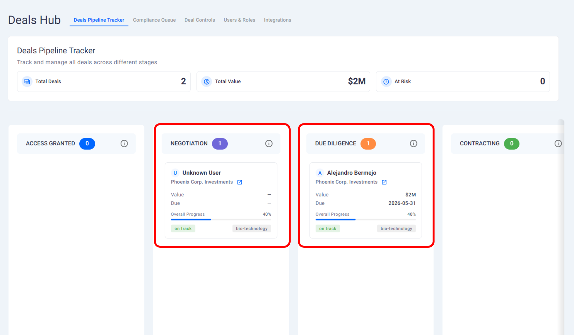This screenshot has height=335, width=574.
Task: Click bio-technology tag on Alejandro's card
Action: (x=396, y=229)
